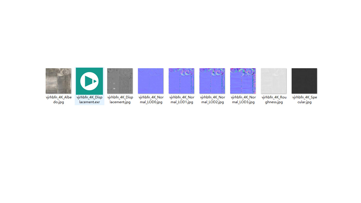This screenshot has height=203, width=361.
Task: Click the vjrhbfn_4K_Displacement.jpg filename label
Action: coord(120,100)
